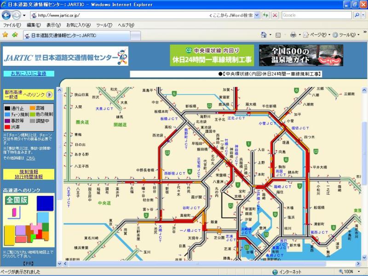The image size is (368, 276).
Task: Open the 規制情報 link
Action: coord(29,172)
